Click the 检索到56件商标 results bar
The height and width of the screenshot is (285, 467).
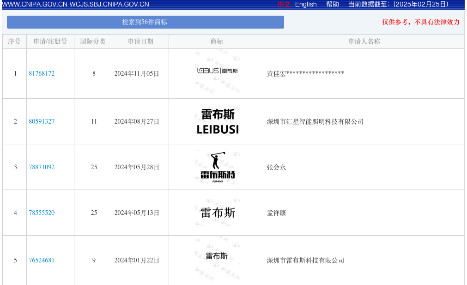145,22
